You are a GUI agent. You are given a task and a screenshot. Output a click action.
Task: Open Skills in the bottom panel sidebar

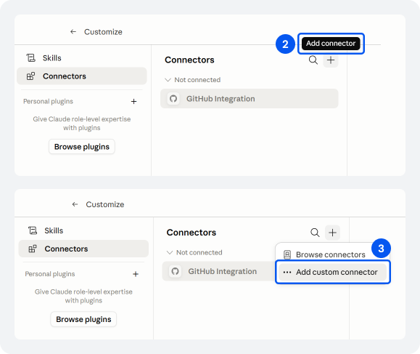pyautogui.click(x=83, y=230)
